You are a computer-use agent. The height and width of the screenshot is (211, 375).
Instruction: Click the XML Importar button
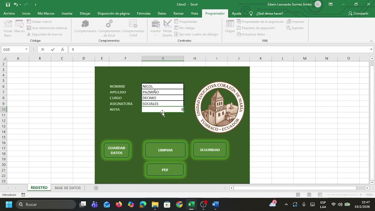click(x=296, y=22)
